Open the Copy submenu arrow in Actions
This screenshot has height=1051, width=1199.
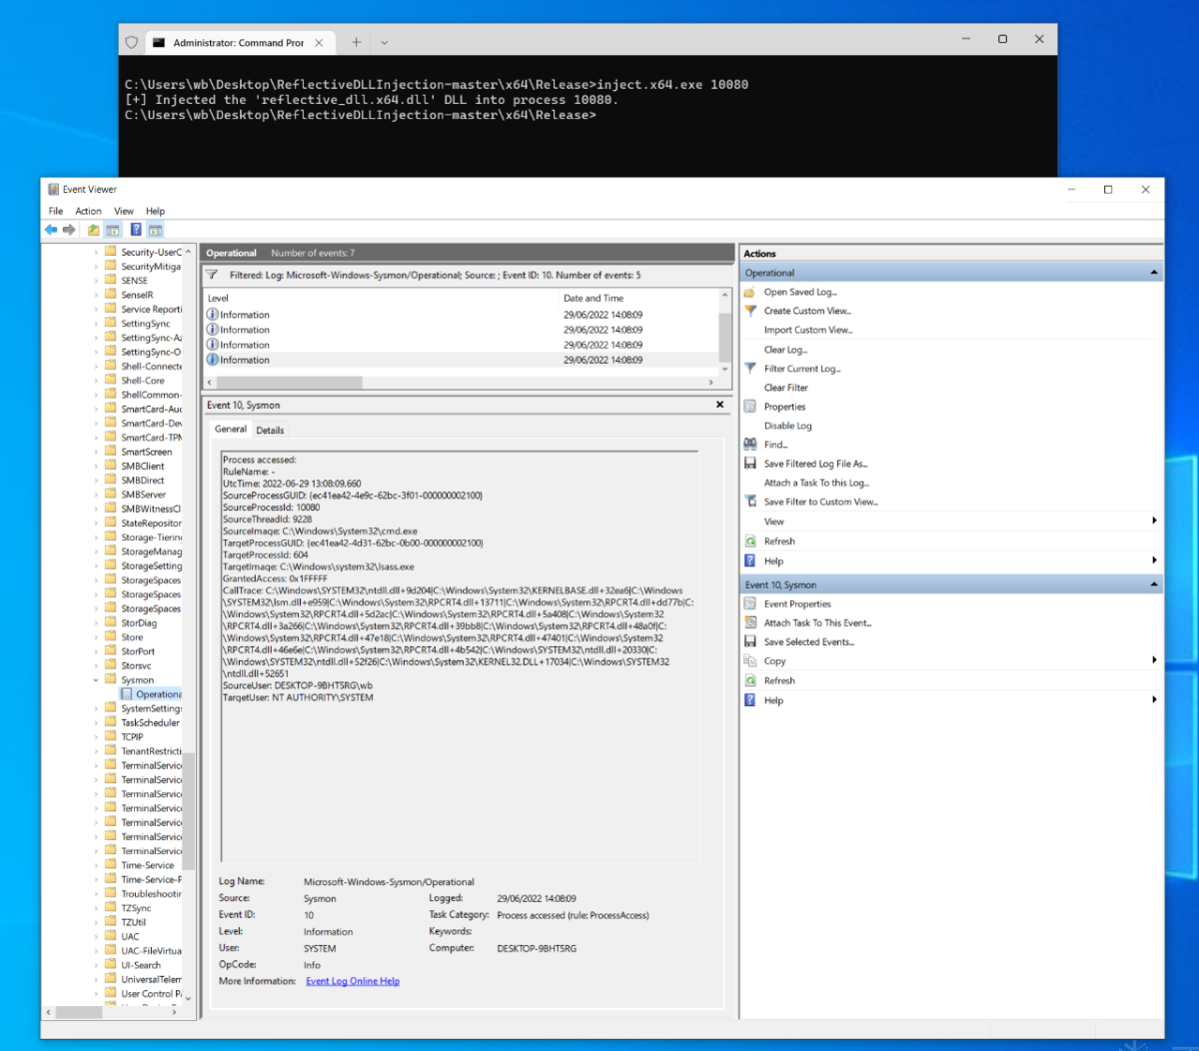(x=1154, y=660)
